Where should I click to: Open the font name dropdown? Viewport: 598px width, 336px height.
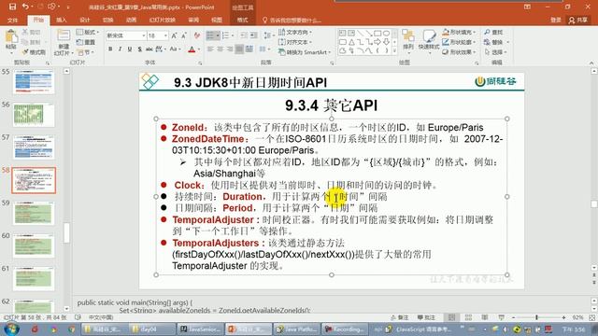pyautogui.click(x=144, y=35)
